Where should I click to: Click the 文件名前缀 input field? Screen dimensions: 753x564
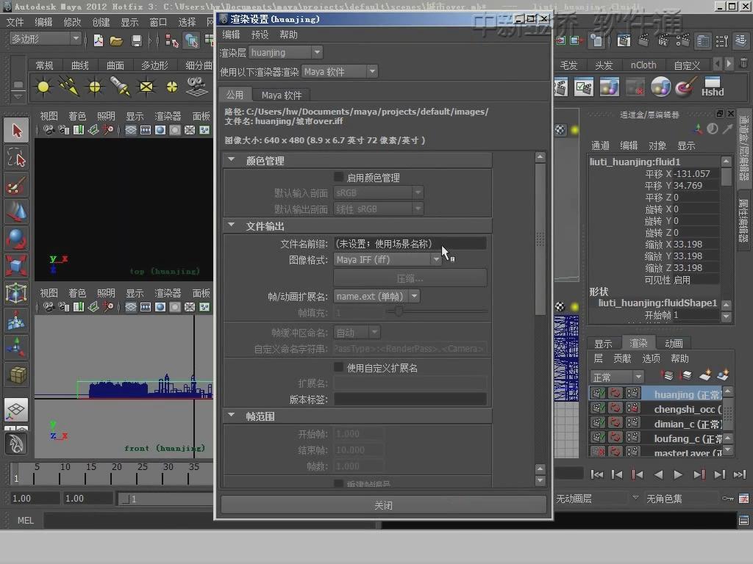[x=410, y=244]
